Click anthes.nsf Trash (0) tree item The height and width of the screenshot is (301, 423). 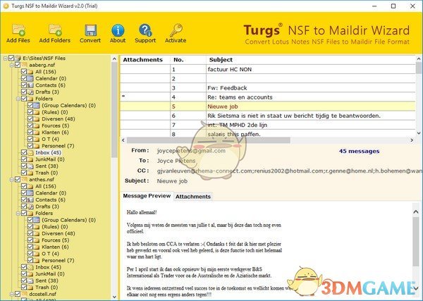click(x=47, y=288)
